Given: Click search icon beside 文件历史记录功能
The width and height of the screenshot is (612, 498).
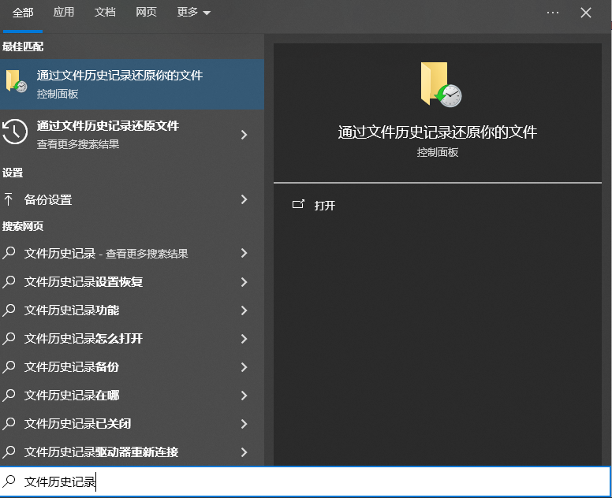Looking at the screenshot, I should pyautogui.click(x=9, y=310).
